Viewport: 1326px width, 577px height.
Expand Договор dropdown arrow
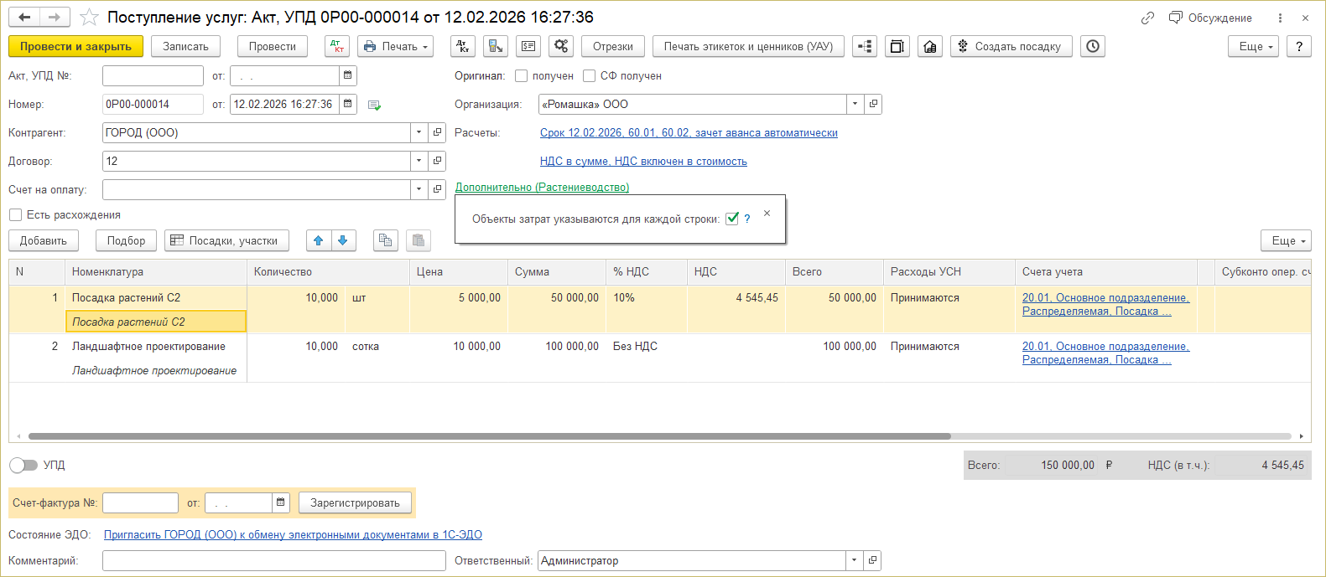pyautogui.click(x=419, y=161)
